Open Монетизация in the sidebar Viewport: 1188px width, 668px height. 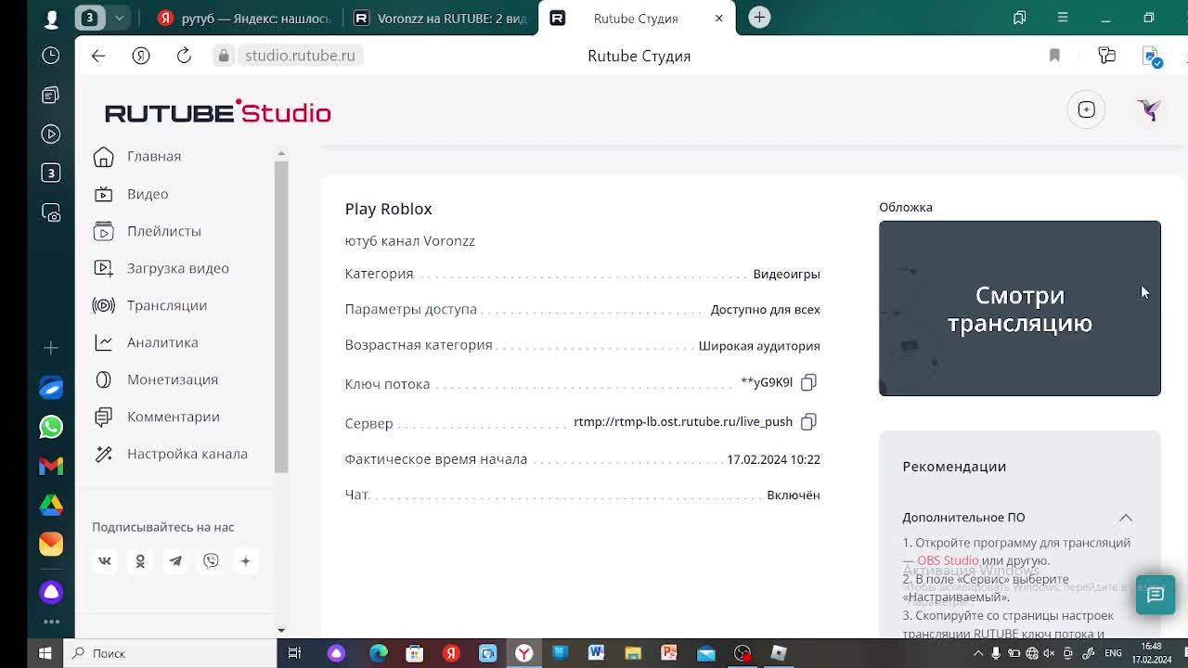pyautogui.click(x=155, y=379)
